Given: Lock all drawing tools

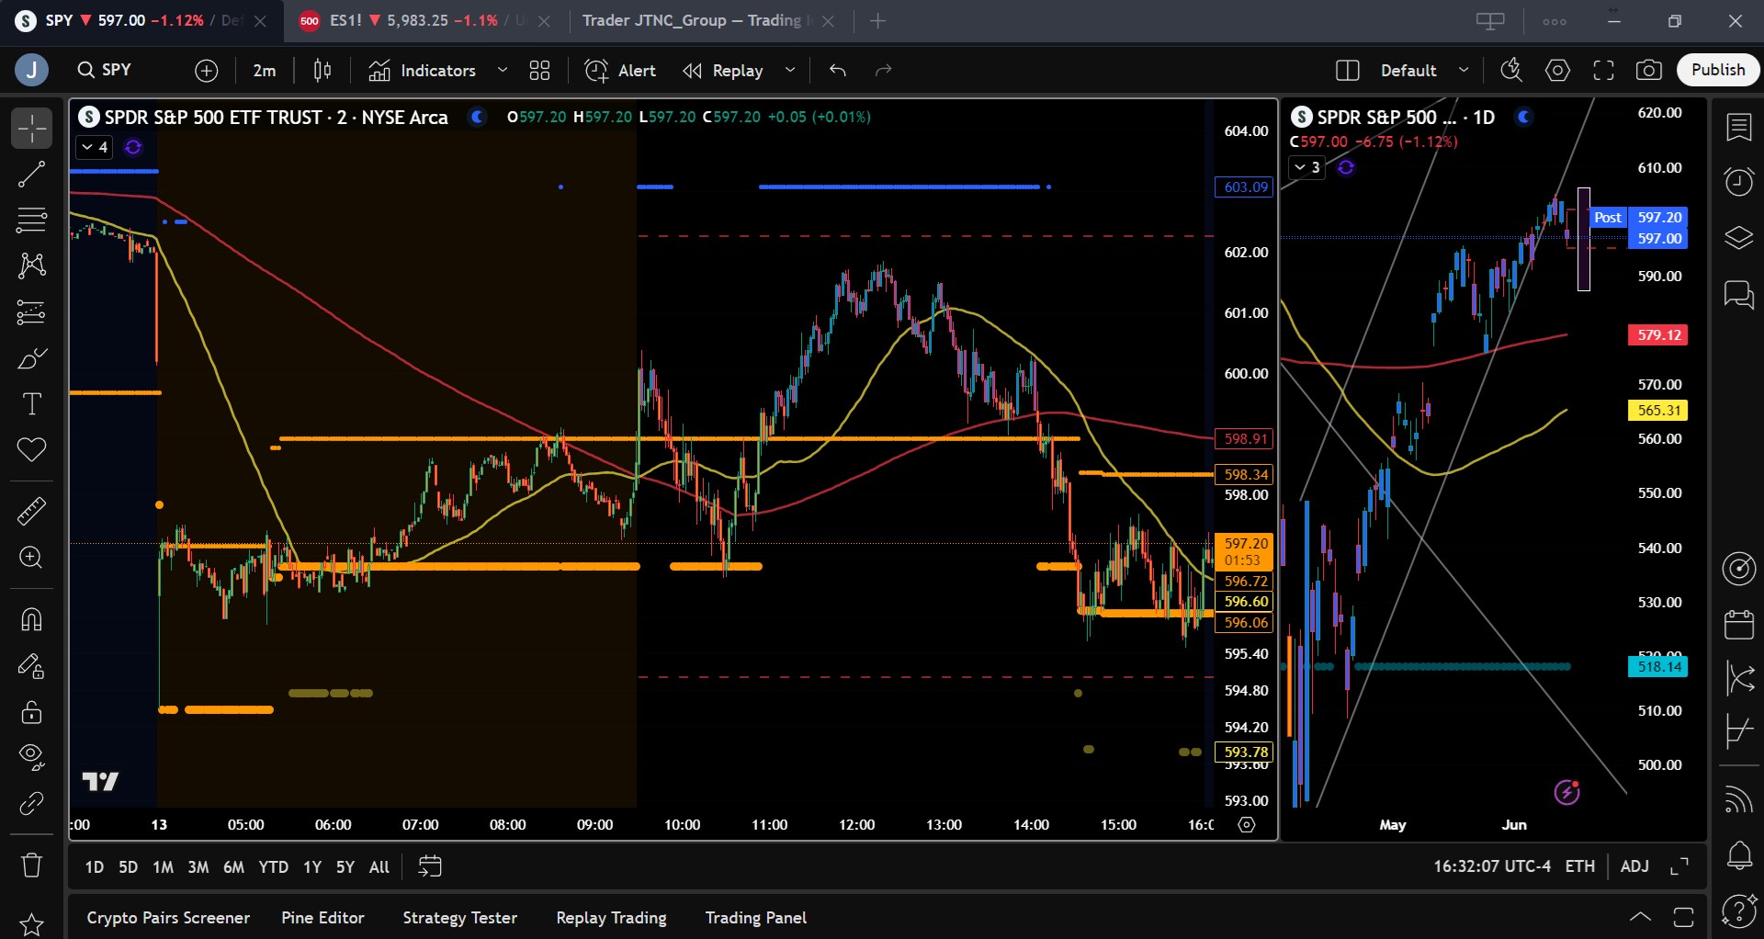Looking at the screenshot, I should tap(31, 711).
